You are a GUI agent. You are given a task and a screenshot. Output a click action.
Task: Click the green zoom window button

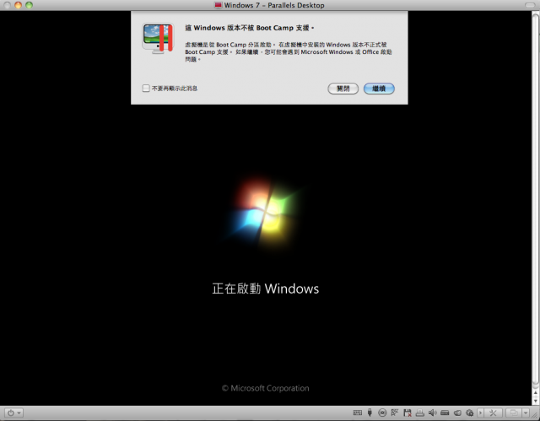click(30, 5)
